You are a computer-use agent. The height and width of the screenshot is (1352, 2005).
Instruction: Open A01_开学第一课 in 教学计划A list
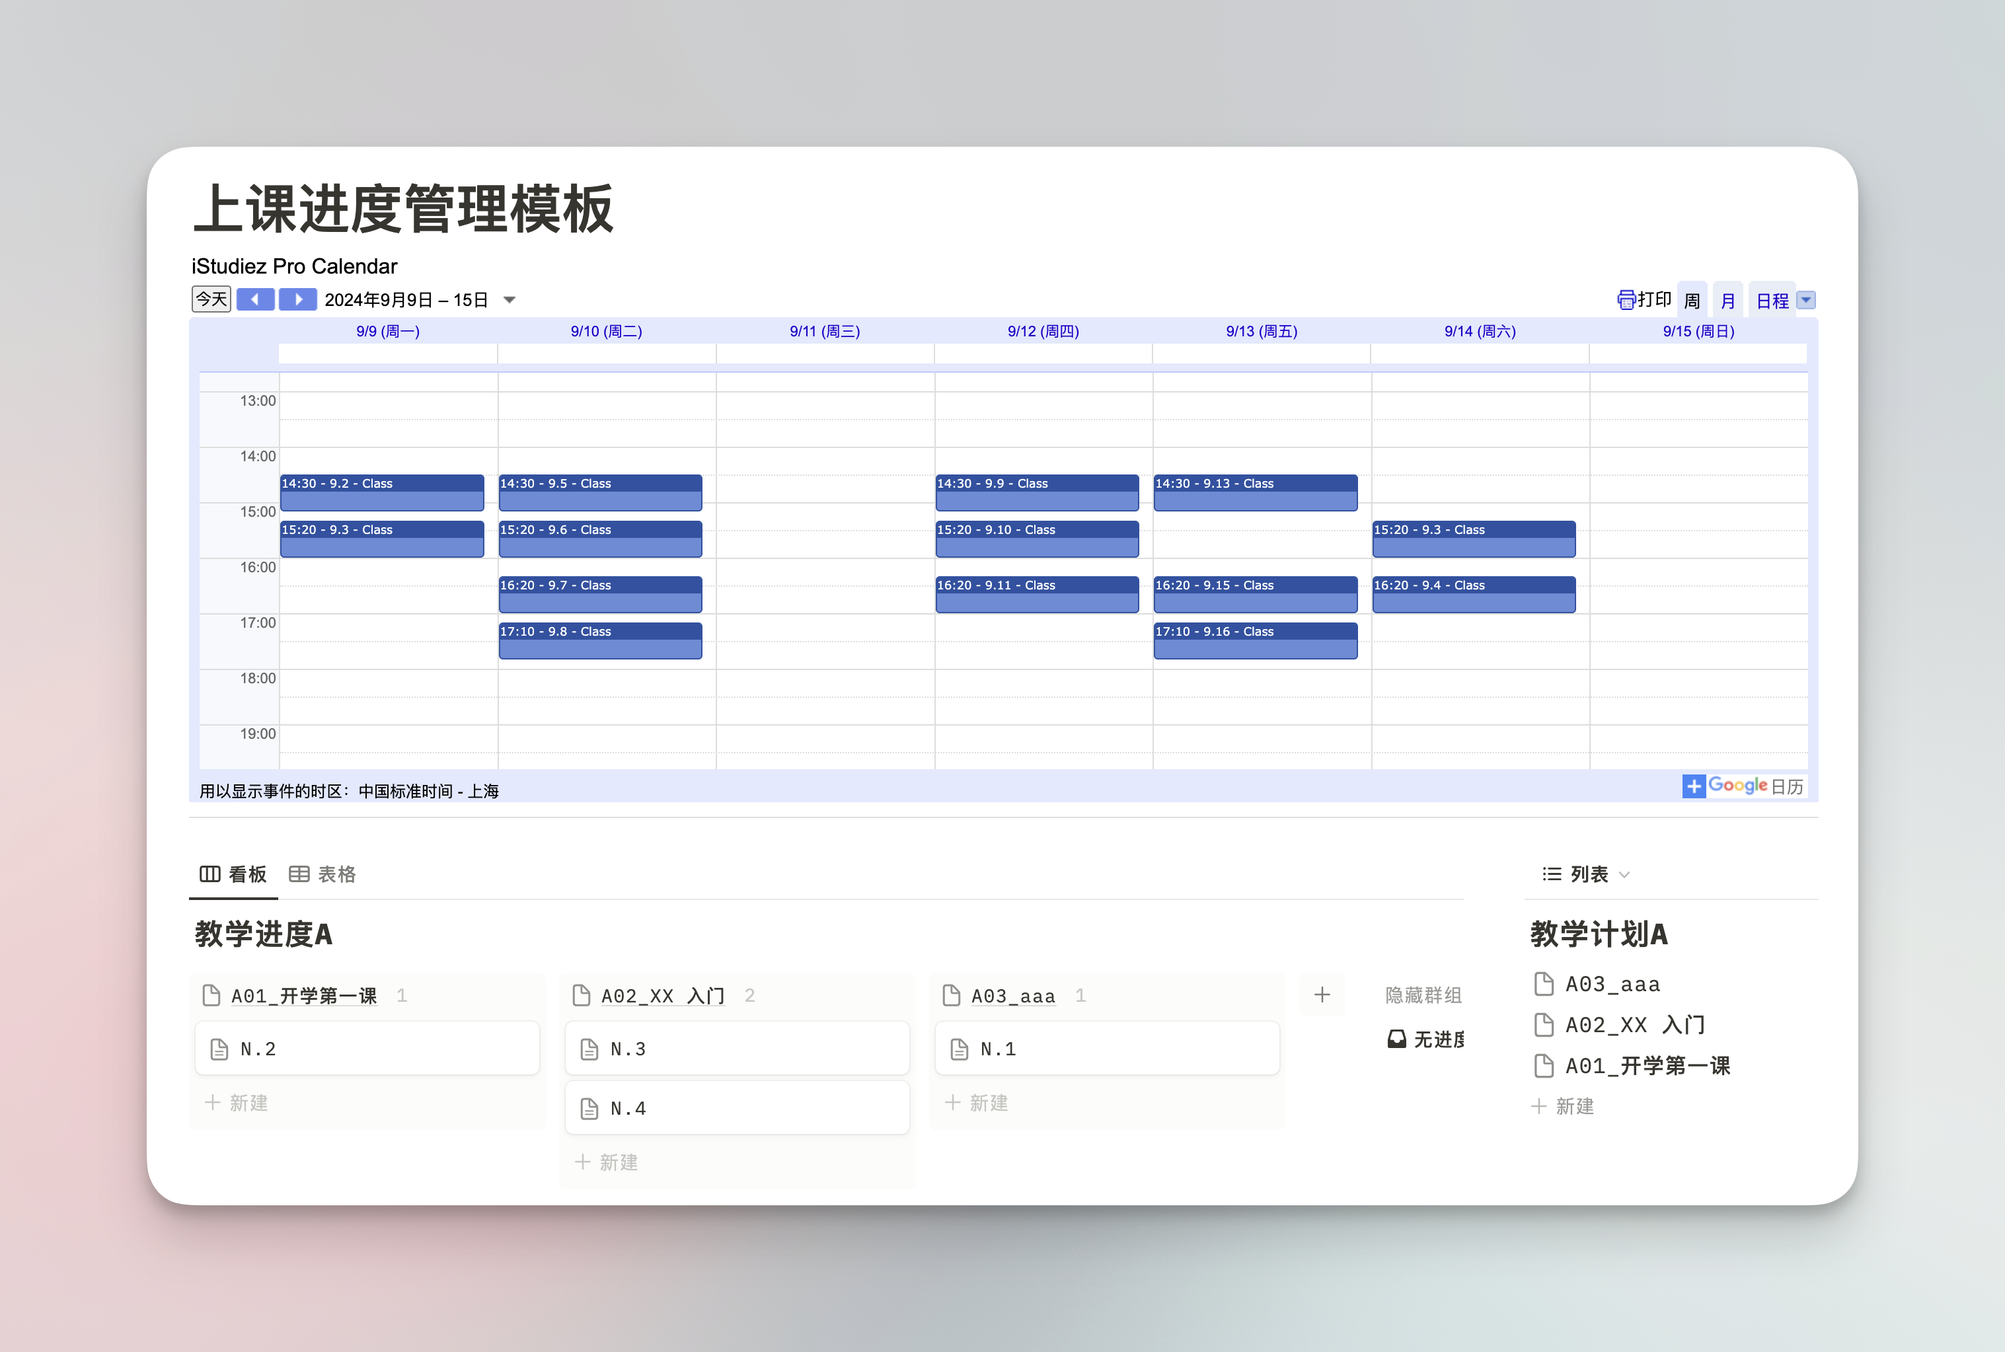1647,1066
